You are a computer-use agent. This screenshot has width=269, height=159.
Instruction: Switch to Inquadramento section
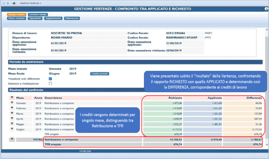[x=53, y=18]
